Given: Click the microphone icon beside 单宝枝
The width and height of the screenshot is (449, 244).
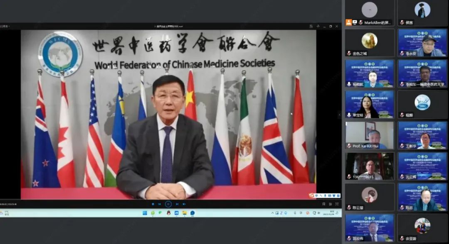Looking at the screenshot, I should 349,115.
